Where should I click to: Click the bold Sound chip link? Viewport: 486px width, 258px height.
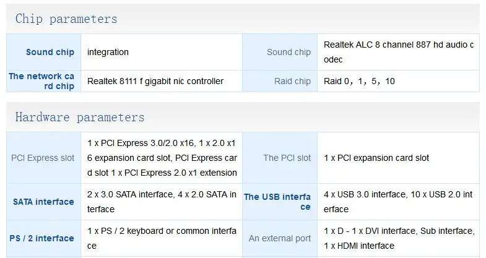(x=50, y=52)
